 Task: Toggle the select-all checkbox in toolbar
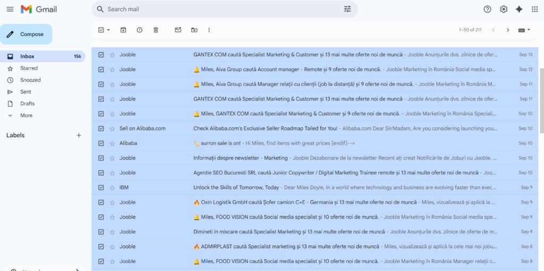click(101, 30)
